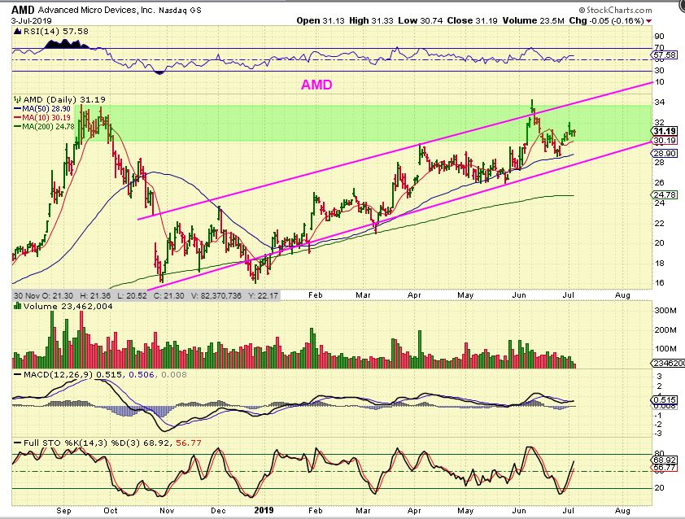This screenshot has width=685, height=519.
Task: Click the Volume 23,462,004 legend
Action: [68, 306]
